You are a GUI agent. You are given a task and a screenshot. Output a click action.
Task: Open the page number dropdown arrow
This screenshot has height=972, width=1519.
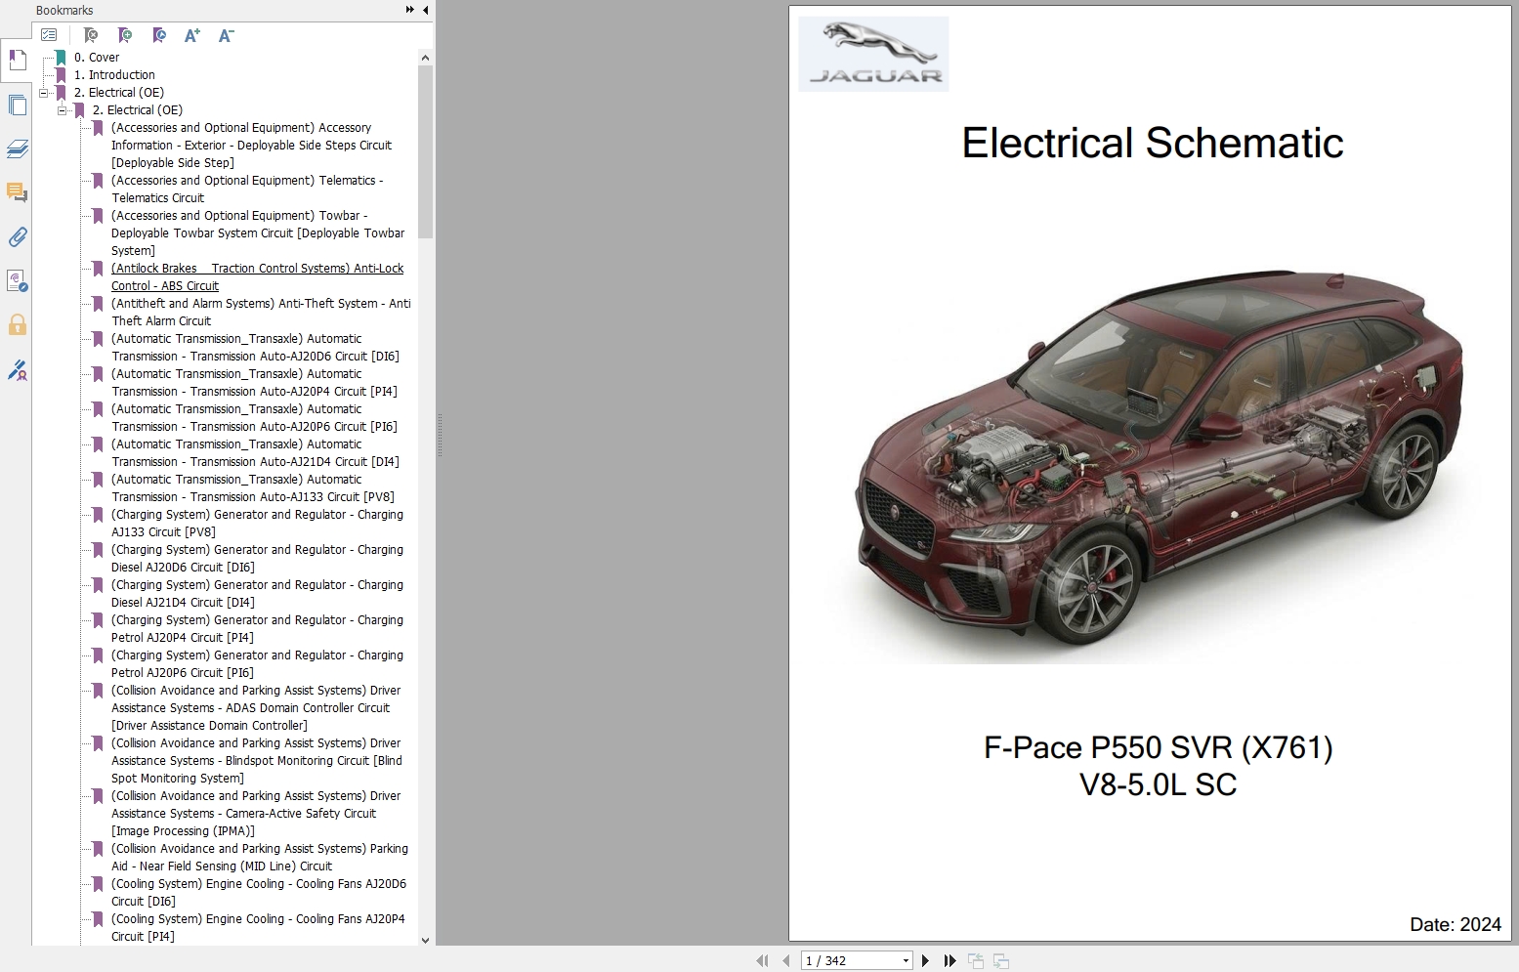(x=906, y=961)
